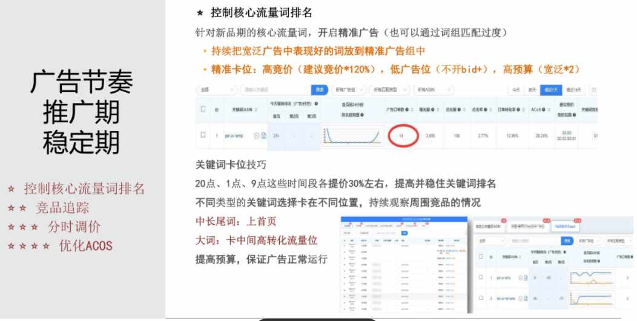Click the info icon beside 曝光量 column header
The image size is (637, 321).
pyautogui.click(x=433, y=110)
